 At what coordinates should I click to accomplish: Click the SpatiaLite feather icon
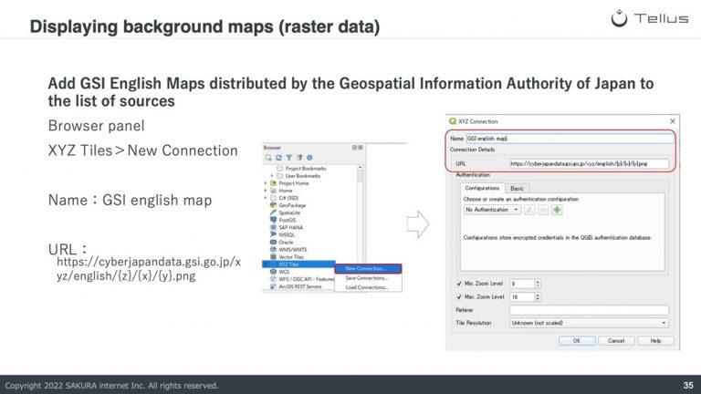[x=273, y=213]
